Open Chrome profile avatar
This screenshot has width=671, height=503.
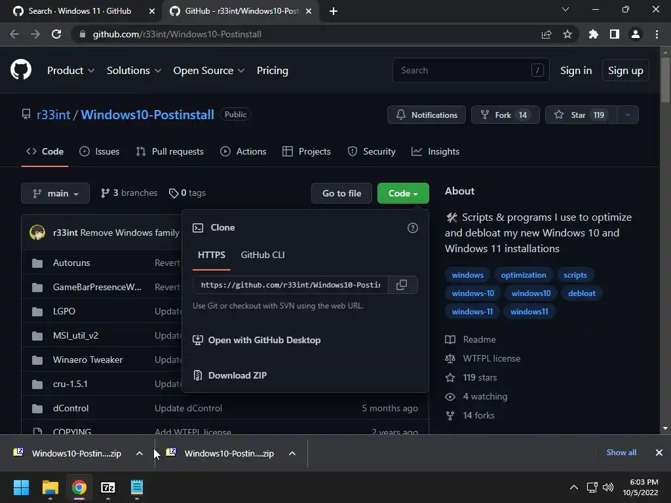636,34
